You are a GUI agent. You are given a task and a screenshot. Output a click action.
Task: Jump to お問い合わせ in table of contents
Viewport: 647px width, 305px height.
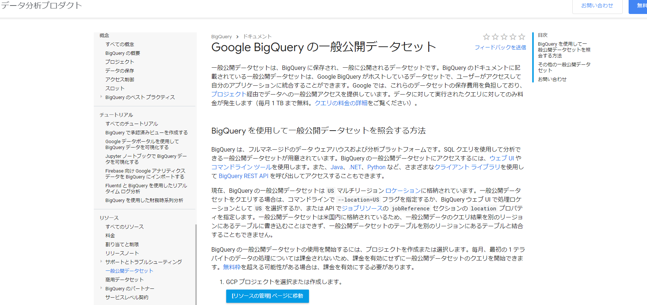pyautogui.click(x=552, y=79)
